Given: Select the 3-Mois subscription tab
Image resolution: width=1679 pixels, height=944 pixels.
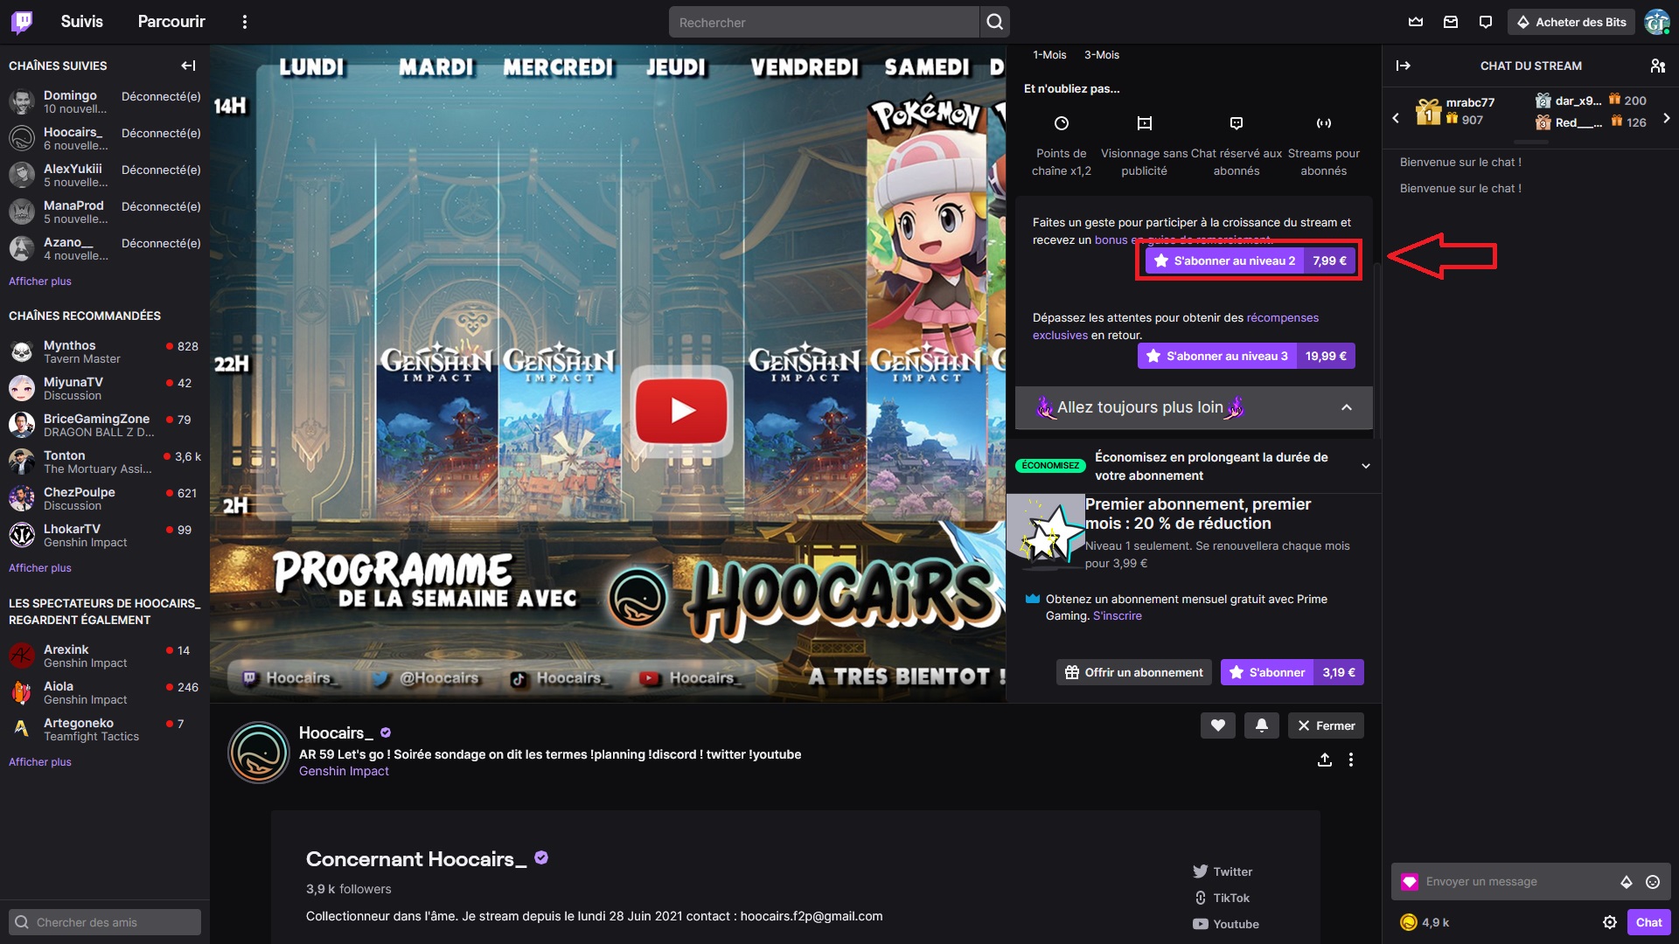Looking at the screenshot, I should 1102,55.
